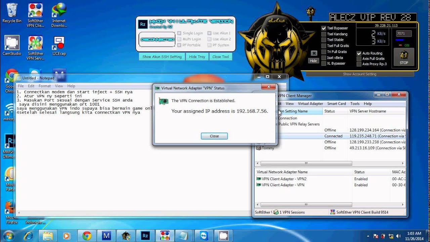Open Smart Card menu in VPN Manager
The width and height of the screenshot is (430, 242).
337,104
